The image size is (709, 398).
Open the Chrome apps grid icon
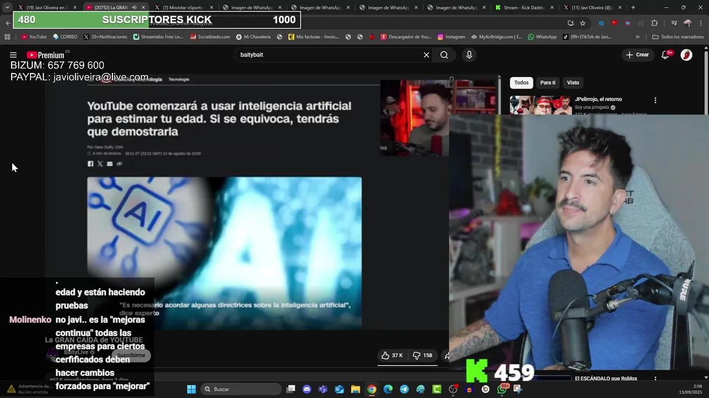(7, 37)
